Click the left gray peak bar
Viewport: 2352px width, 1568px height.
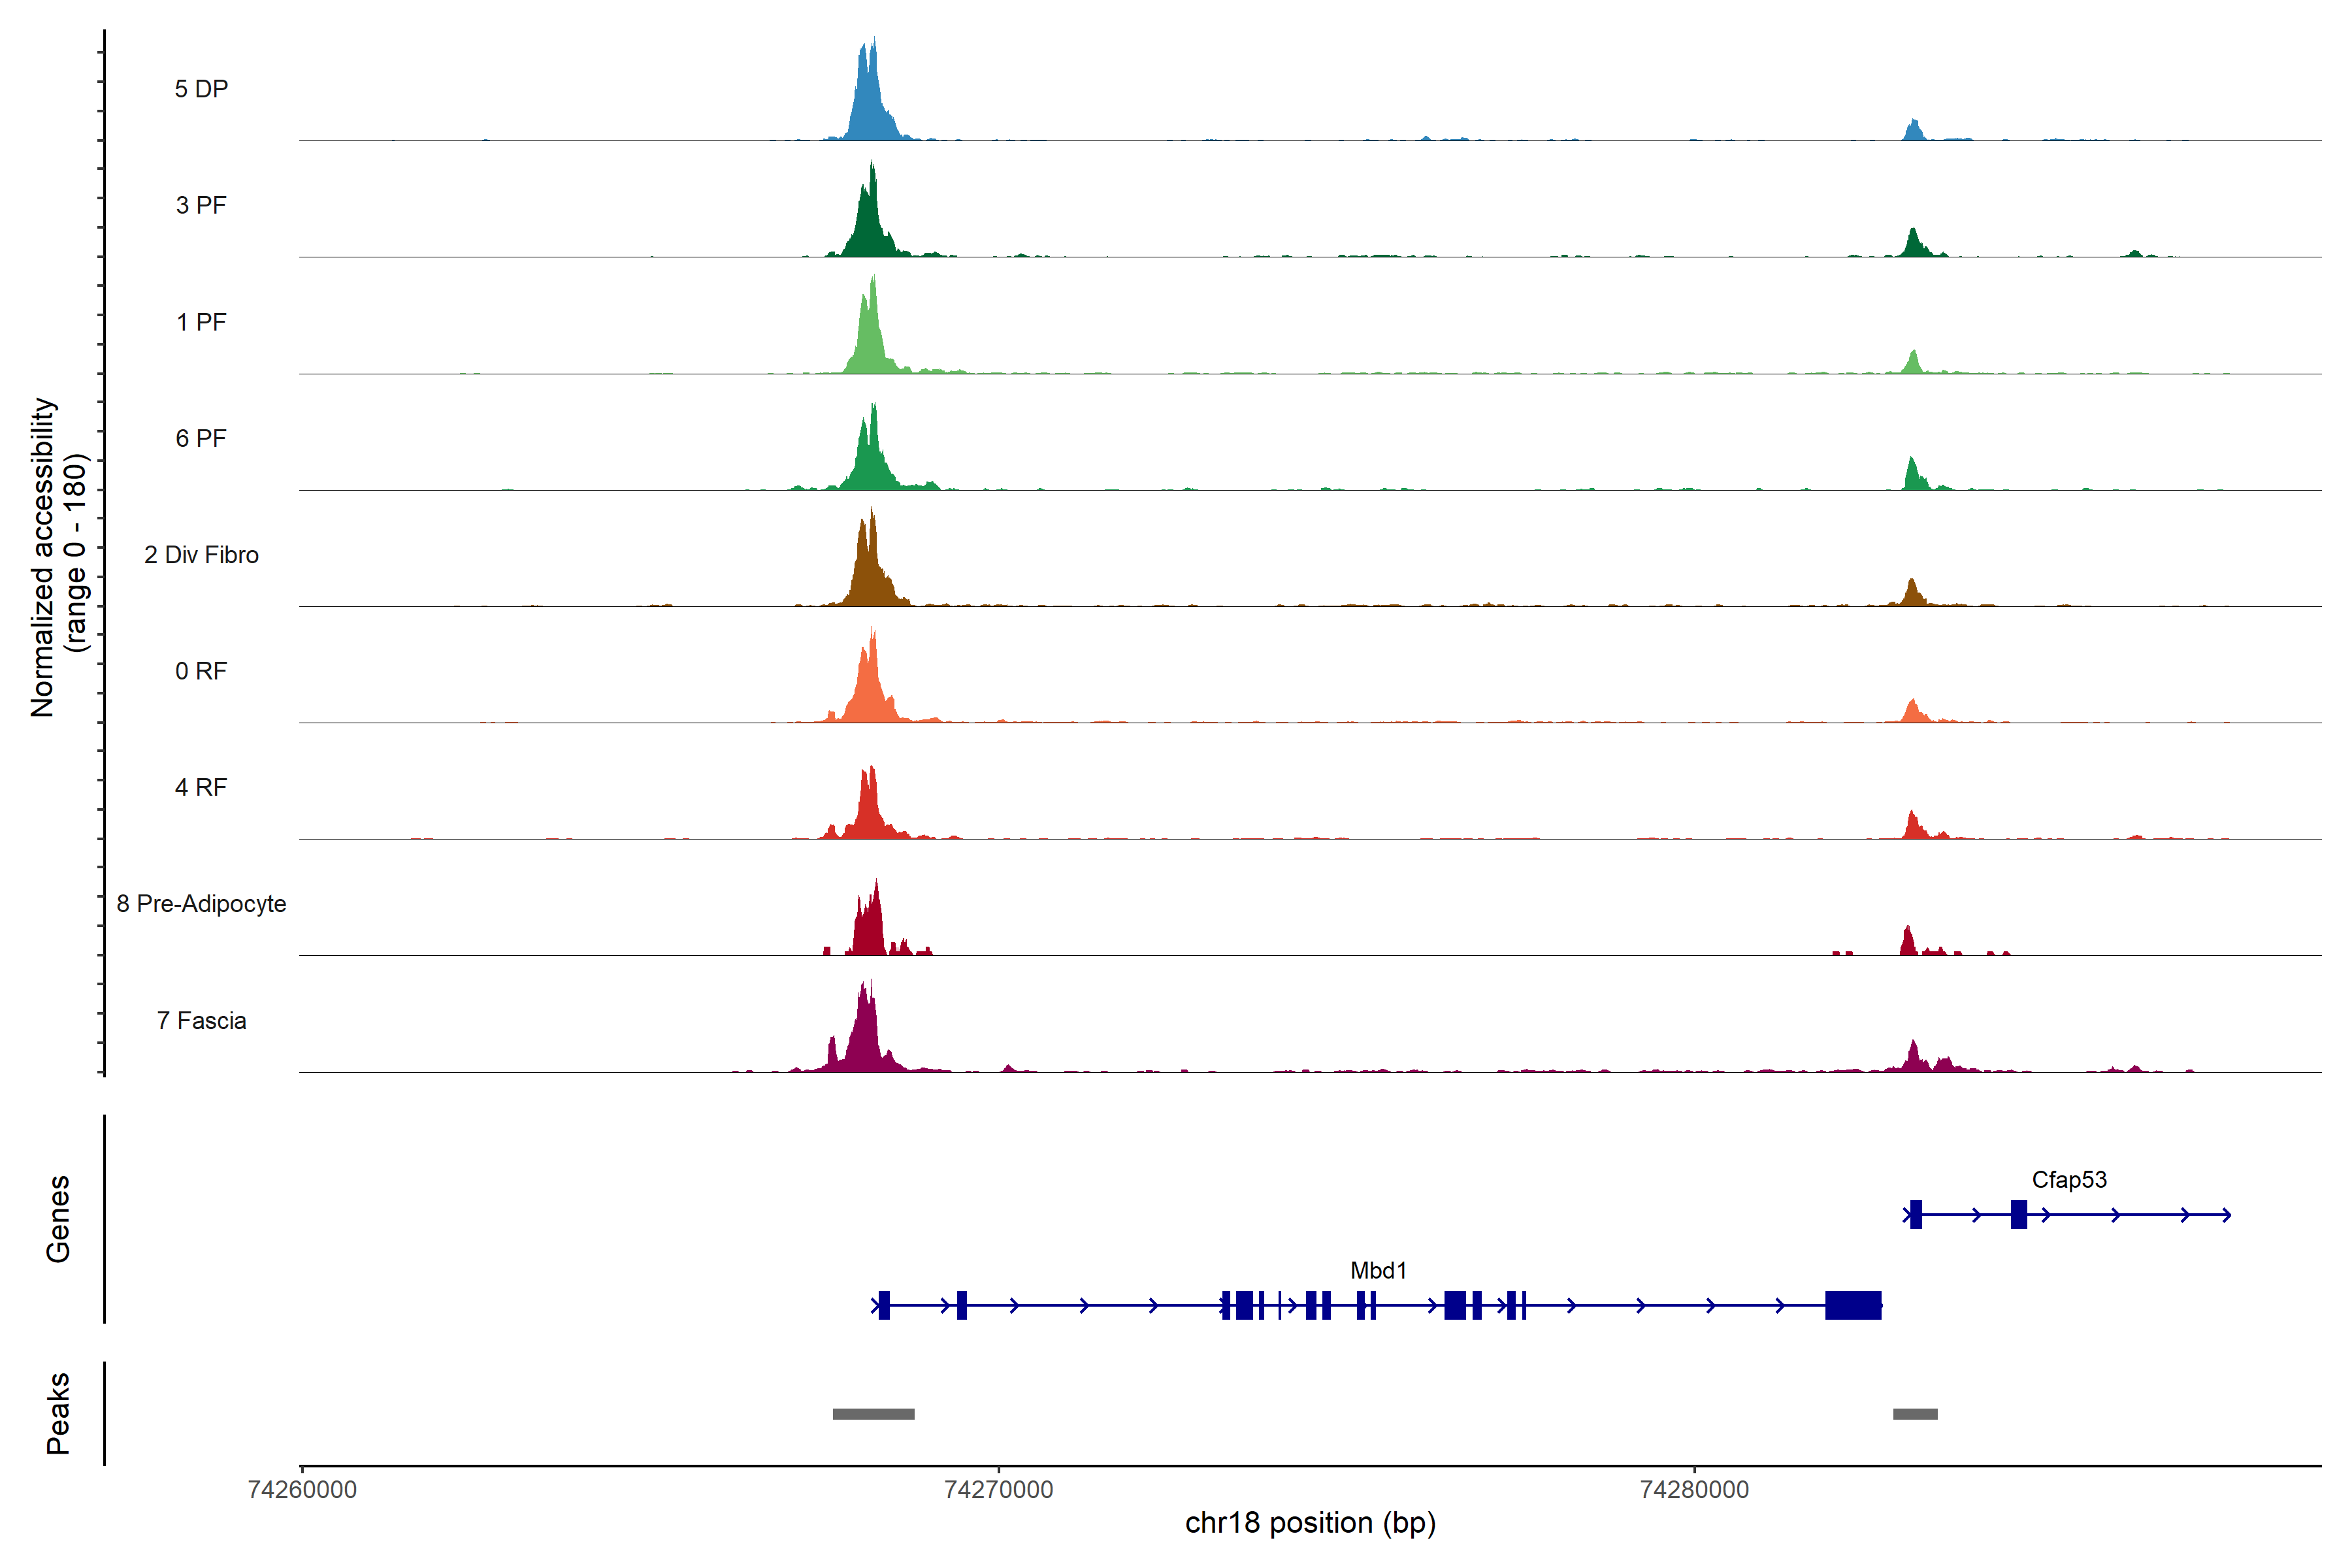[873, 1414]
